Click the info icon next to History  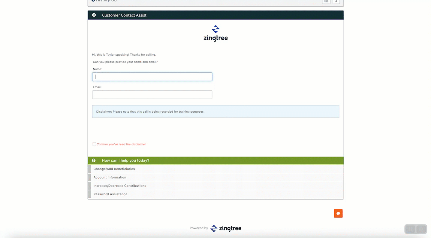[93, 1]
